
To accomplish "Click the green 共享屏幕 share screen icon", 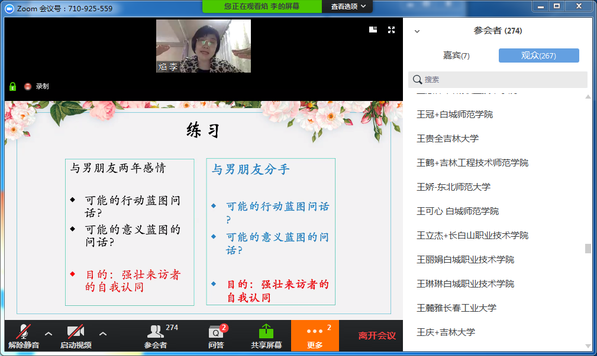I will pos(266,331).
